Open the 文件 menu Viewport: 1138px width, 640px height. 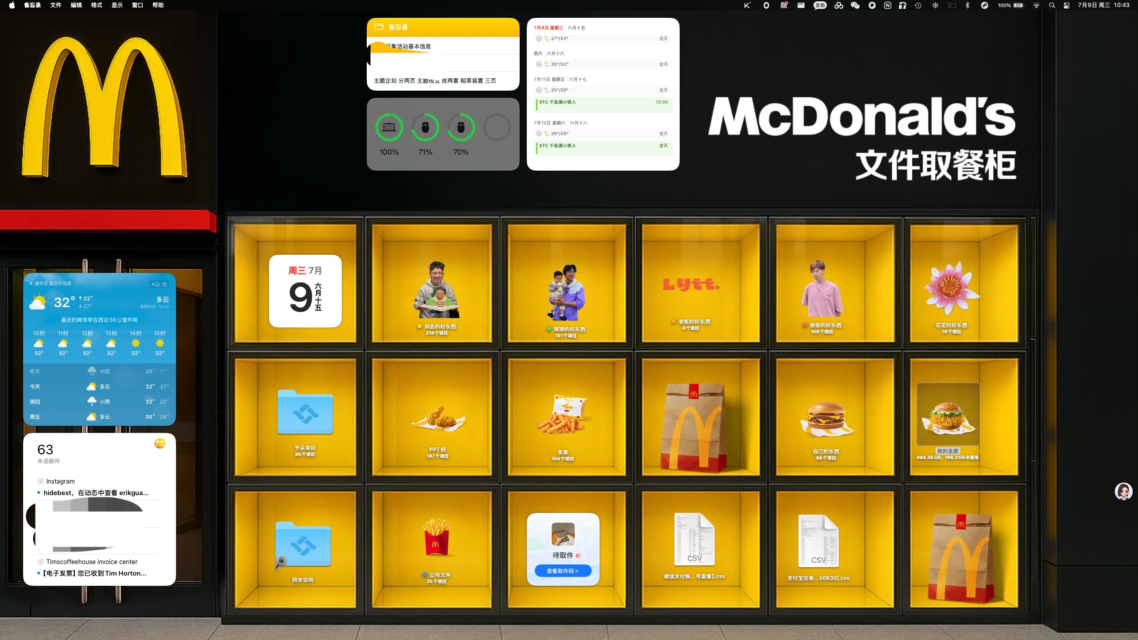(x=56, y=5)
